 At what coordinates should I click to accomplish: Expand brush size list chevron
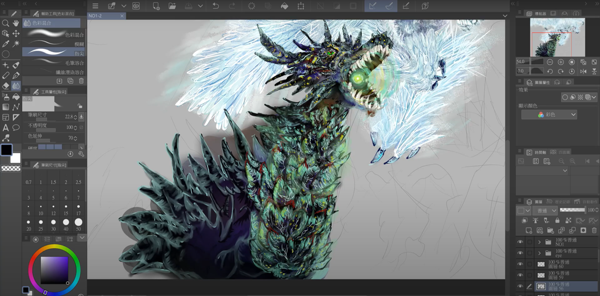click(x=82, y=238)
